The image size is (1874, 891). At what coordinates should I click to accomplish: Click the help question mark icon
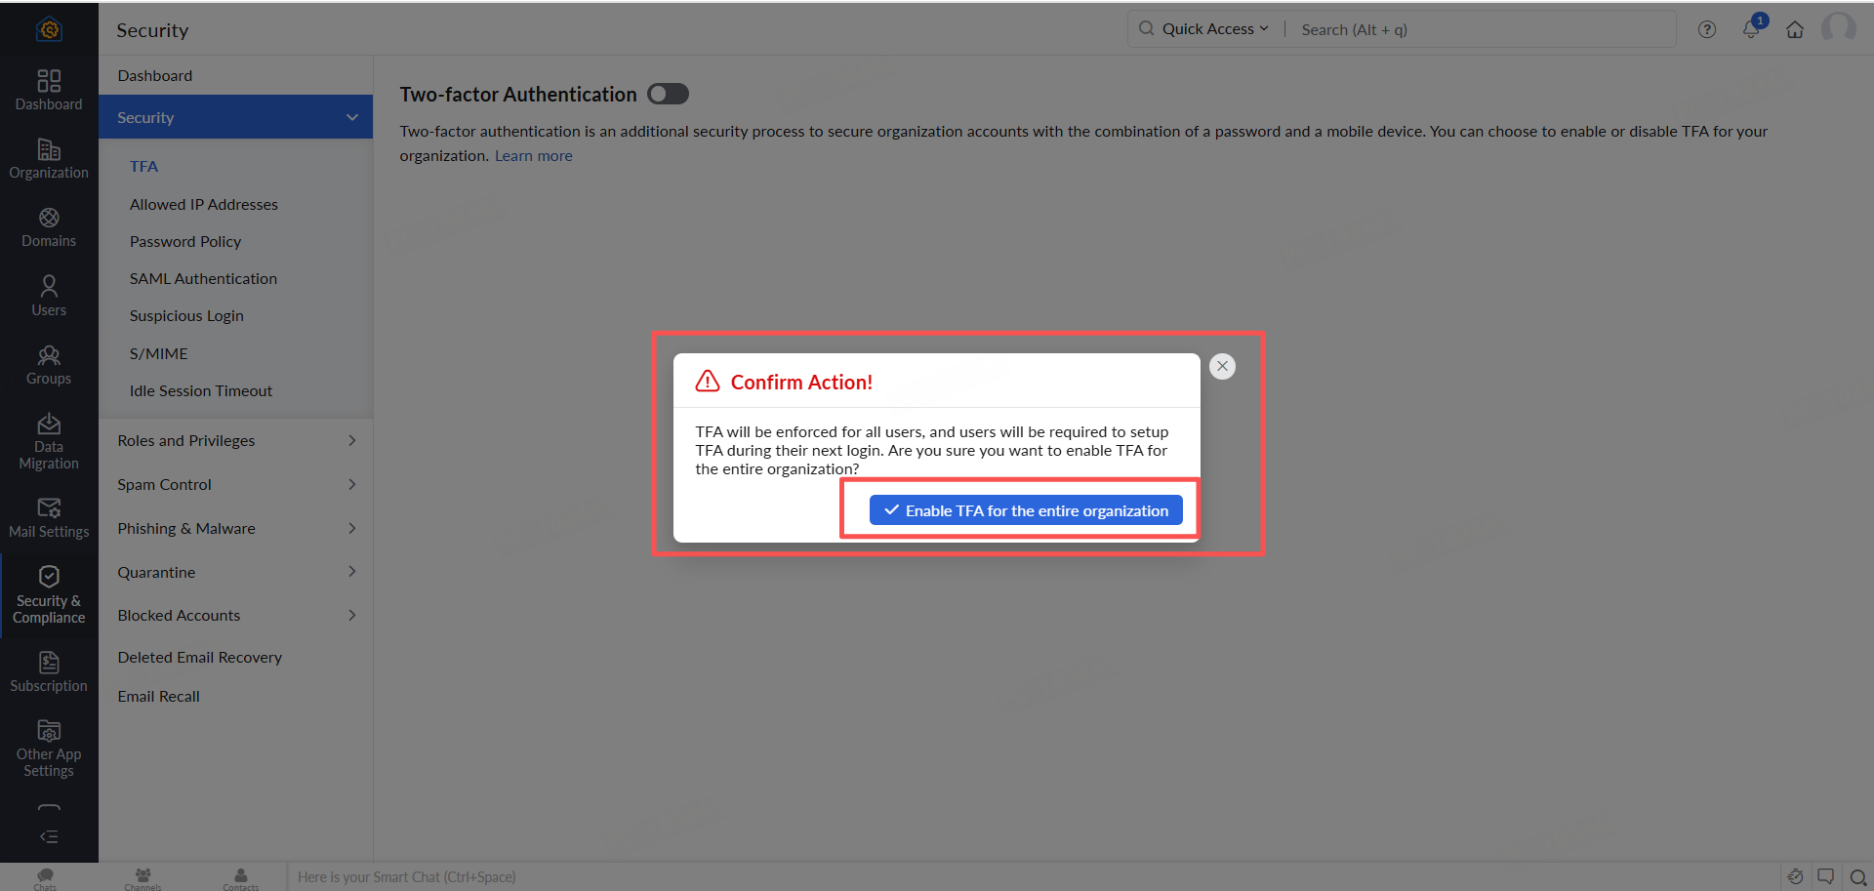tap(1707, 29)
